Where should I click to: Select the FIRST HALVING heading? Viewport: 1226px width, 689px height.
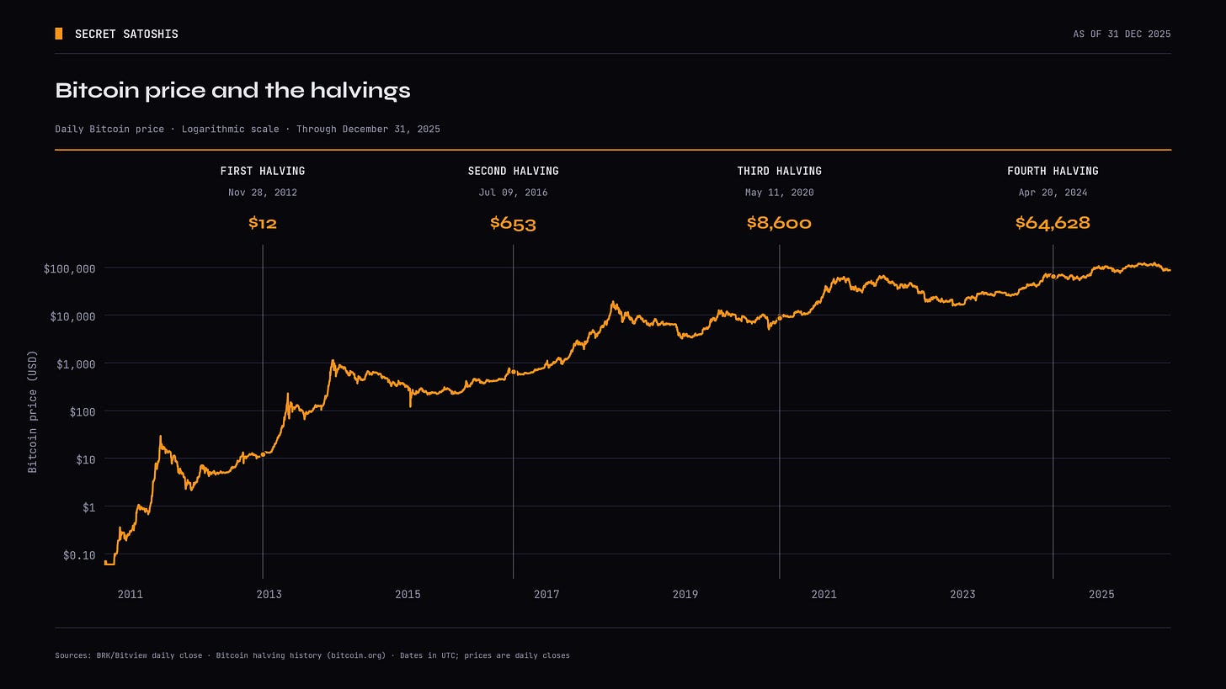tap(263, 171)
